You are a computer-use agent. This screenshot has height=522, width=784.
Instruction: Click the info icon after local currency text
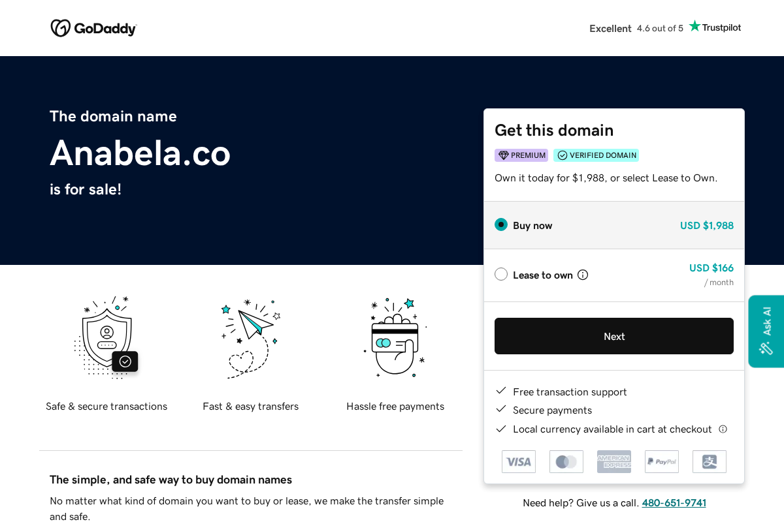(723, 429)
